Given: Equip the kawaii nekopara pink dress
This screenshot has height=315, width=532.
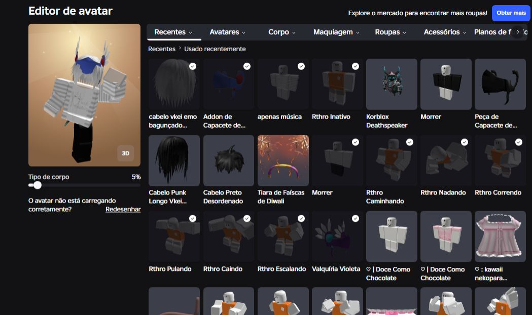Looking at the screenshot, I should tap(500, 237).
